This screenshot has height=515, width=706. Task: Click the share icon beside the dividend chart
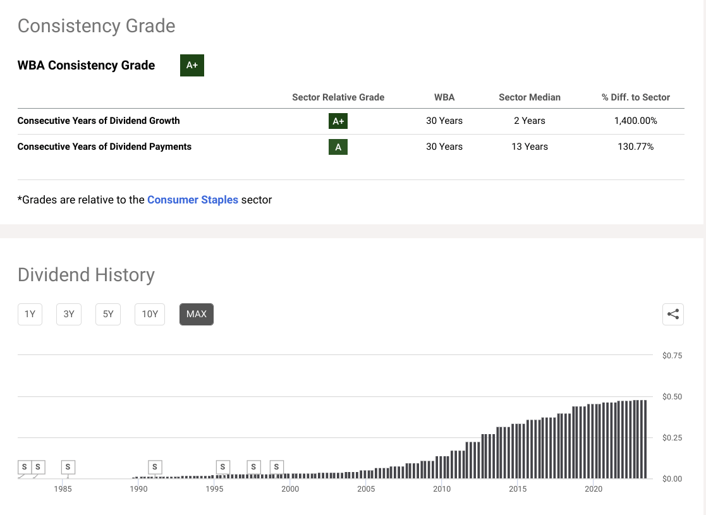click(673, 314)
